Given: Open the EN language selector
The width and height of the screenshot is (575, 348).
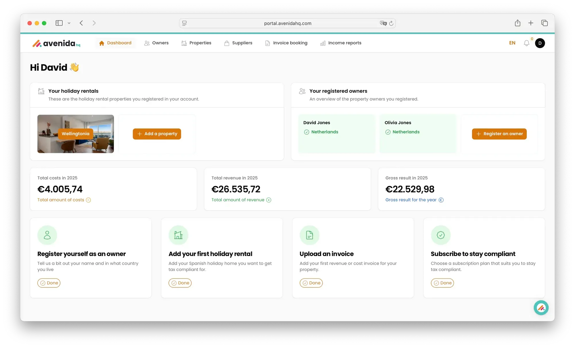Looking at the screenshot, I should point(512,43).
